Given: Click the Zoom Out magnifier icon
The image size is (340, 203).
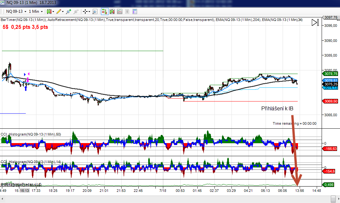Looking at the screenshot, I should click(76, 11).
